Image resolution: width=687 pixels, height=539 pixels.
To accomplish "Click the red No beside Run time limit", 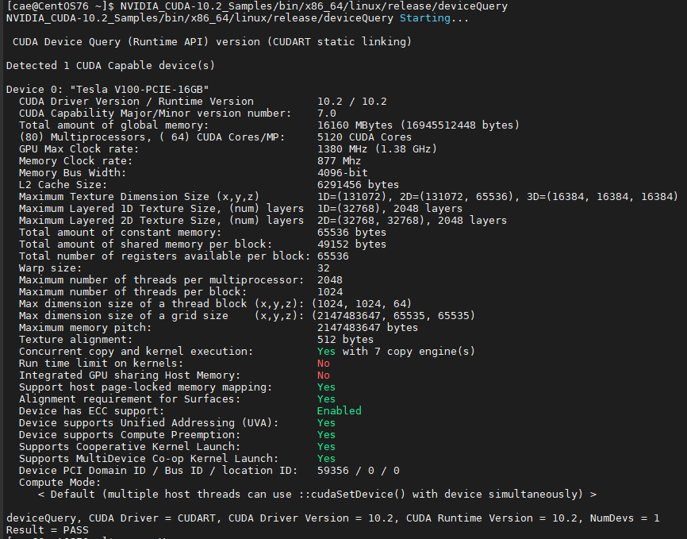I will point(324,363).
